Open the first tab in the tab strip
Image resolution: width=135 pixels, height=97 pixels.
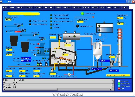point(5,7)
